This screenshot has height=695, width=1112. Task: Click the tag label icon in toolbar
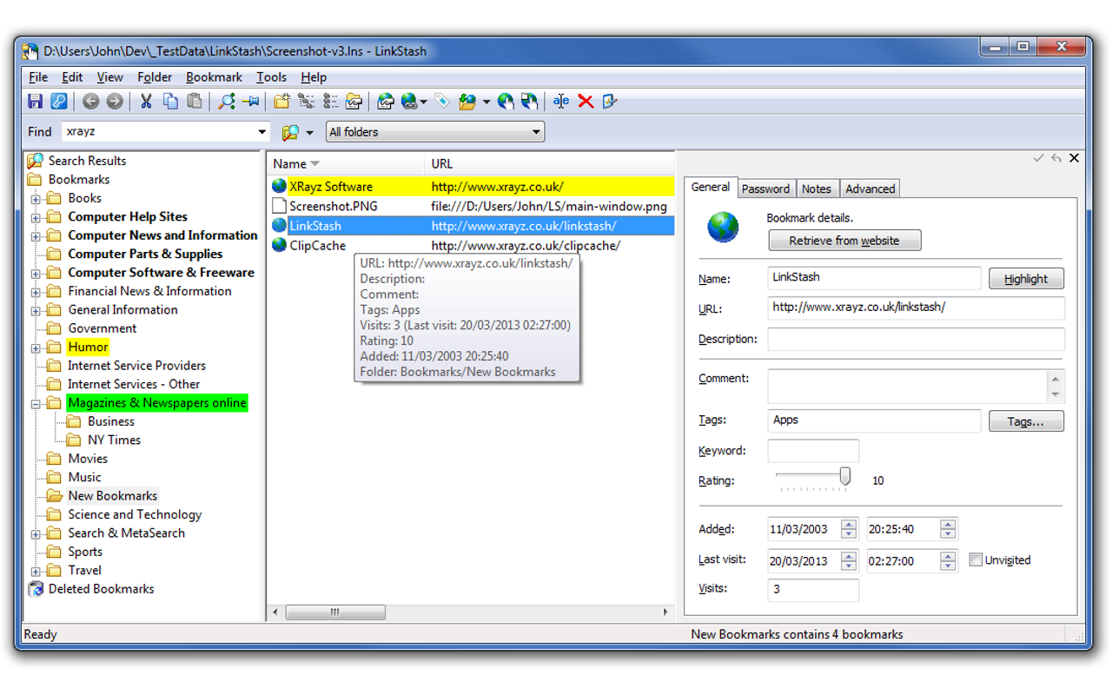443,102
